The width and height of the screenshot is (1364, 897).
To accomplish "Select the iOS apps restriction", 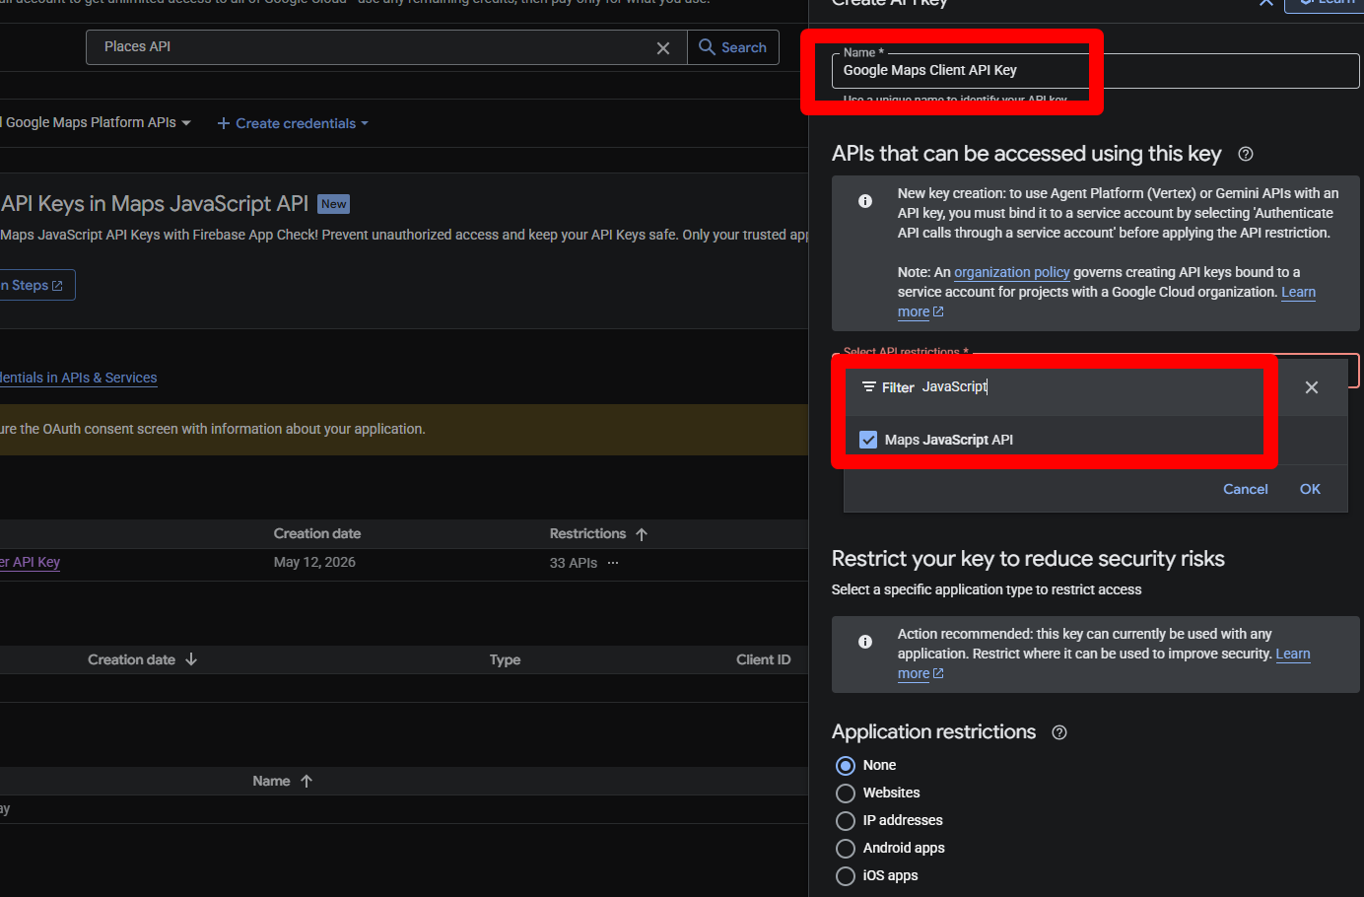I will pos(846,876).
